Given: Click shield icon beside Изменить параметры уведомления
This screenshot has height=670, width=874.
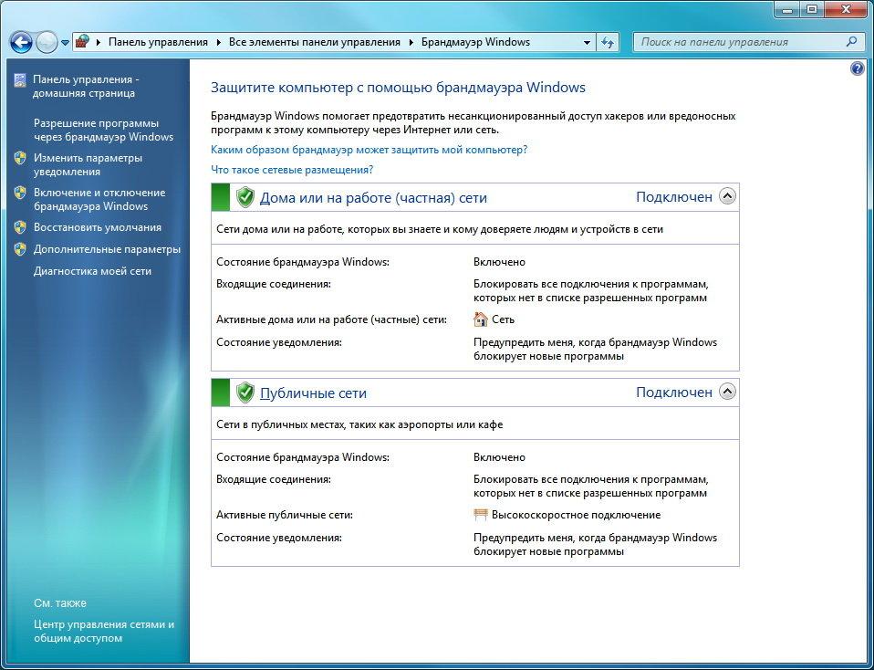Looking at the screenshot, I should pyautogui.click(x=20, y=158).
